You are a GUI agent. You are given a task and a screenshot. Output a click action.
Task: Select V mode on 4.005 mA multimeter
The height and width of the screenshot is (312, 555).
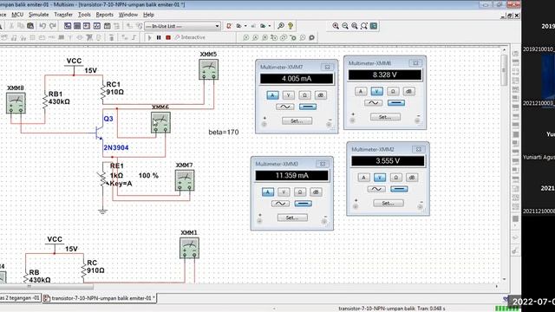[289, 95]
